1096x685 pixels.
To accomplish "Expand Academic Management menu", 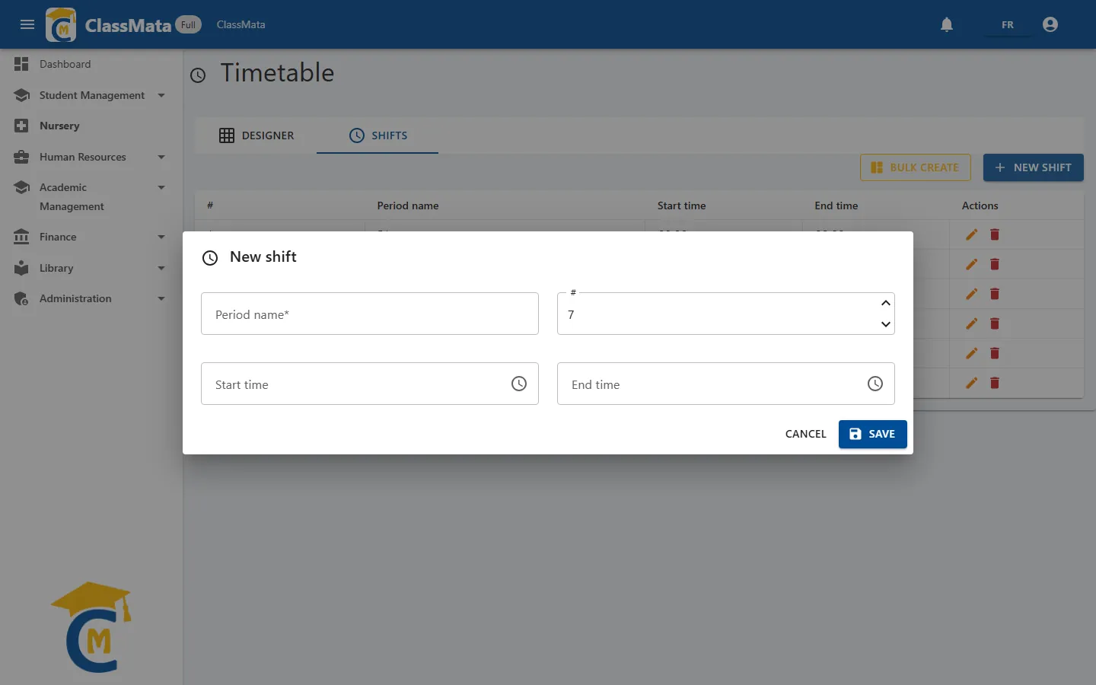I will pyautogui.click(x=161, y=187).
